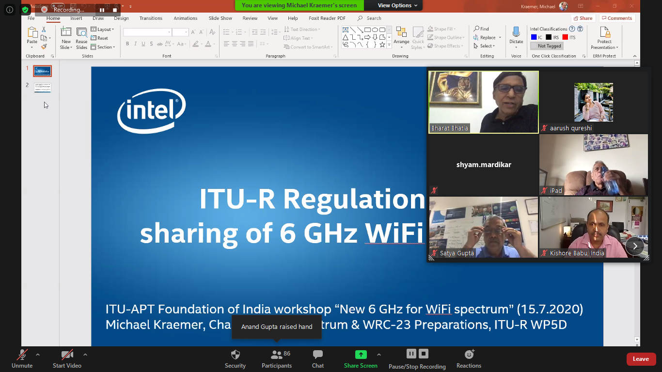Switch to the Transitions ribbon tab

[x=151, y=18]
